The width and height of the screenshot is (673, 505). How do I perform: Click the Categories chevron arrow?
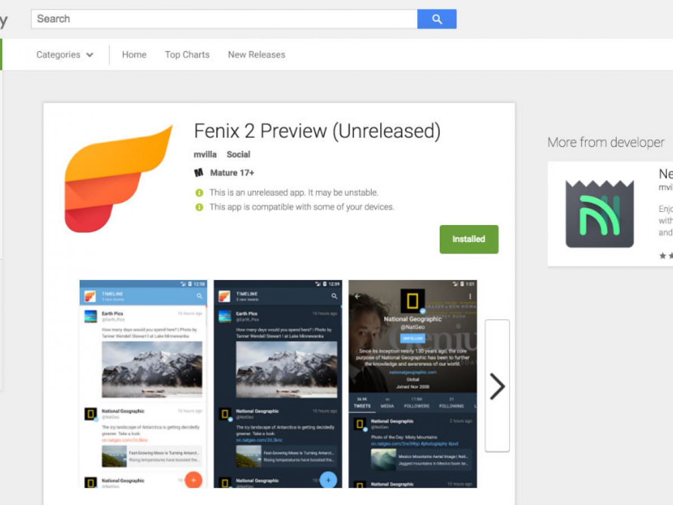(x=90, y=55)
